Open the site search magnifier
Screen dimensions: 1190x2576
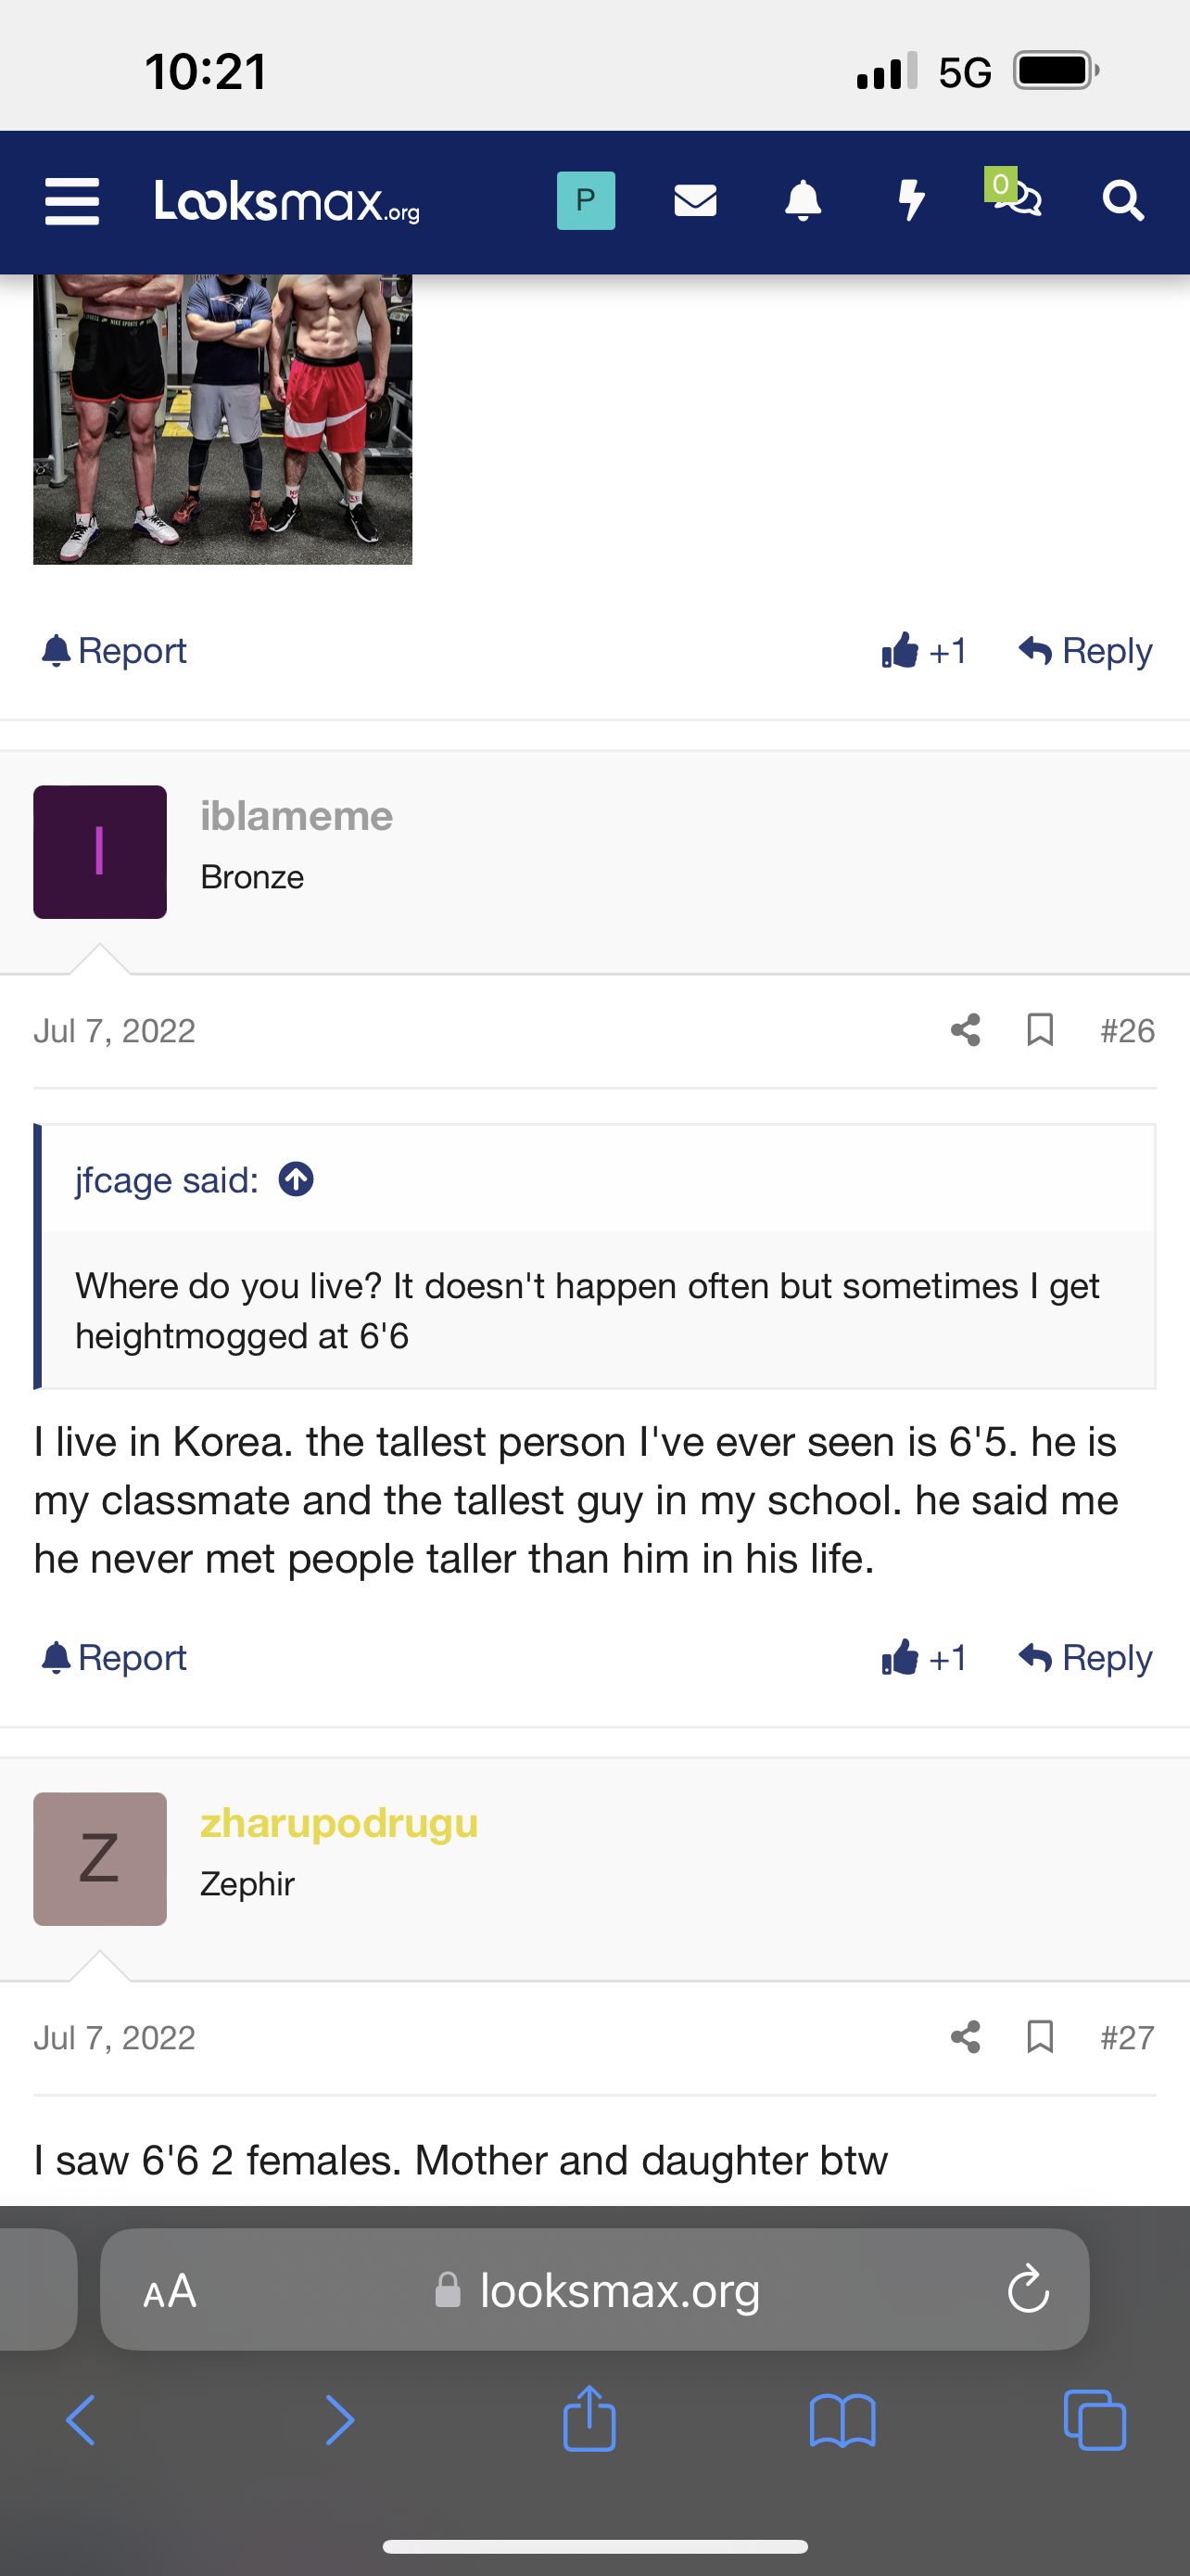1122,201
